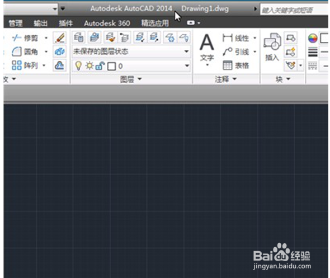The height and width of the screenshot is (278, 330).
Task: Open the Featured Apps (精选应用) tab
Action: [155, 23]
